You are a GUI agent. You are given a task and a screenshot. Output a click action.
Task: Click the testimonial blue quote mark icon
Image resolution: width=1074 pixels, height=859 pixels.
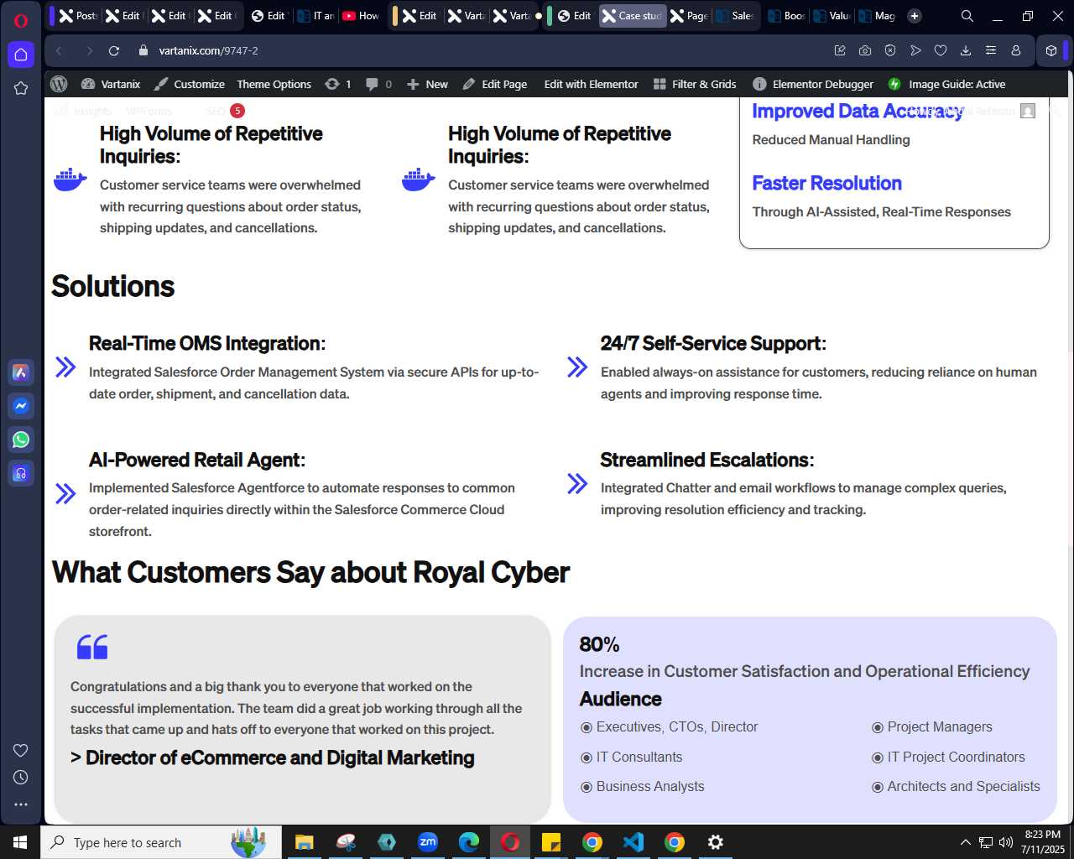click(x=92, y=647)
